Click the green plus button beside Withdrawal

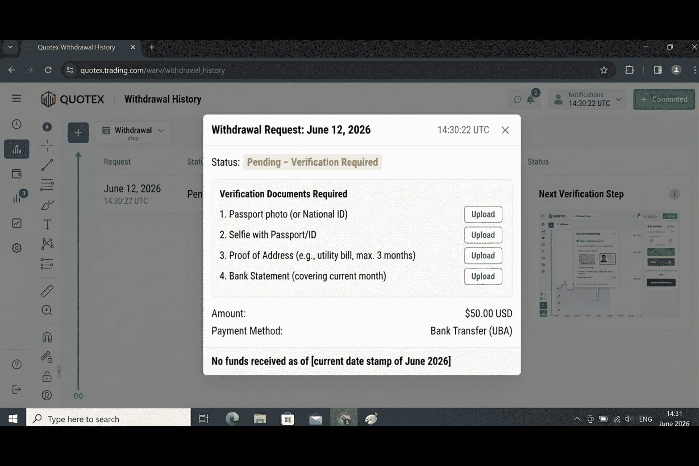(x=78, y=133)
